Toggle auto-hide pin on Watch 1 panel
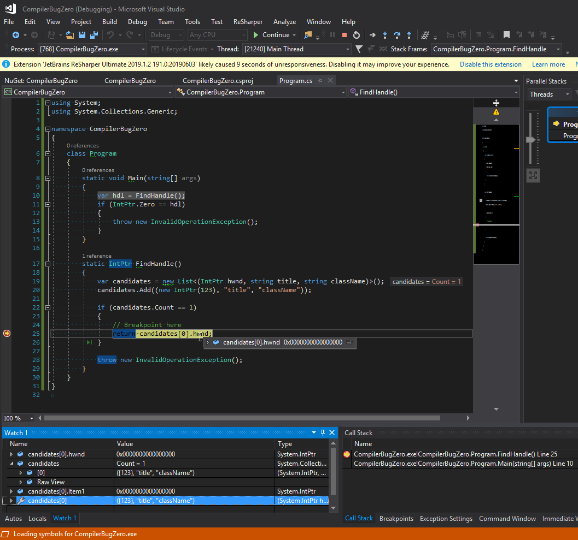The height and width of the screenshot is (540, 578). tap(323, 432)
